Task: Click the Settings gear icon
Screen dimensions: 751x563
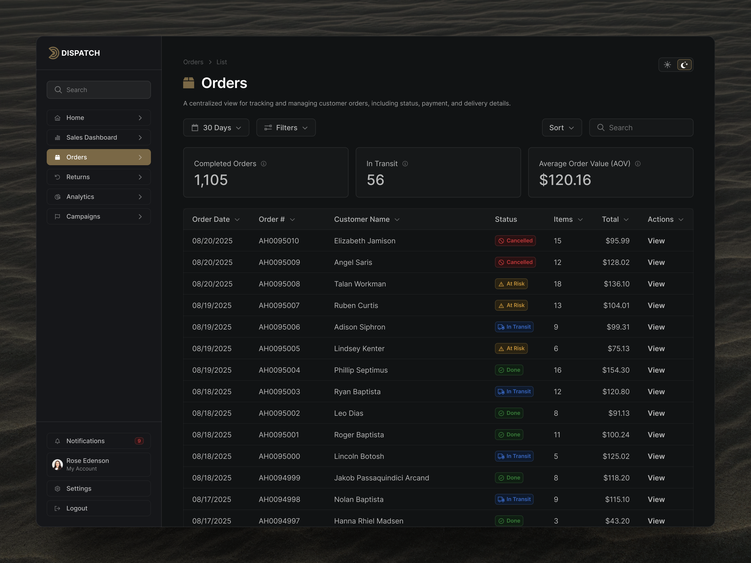Action: click(x=57, y=488)
